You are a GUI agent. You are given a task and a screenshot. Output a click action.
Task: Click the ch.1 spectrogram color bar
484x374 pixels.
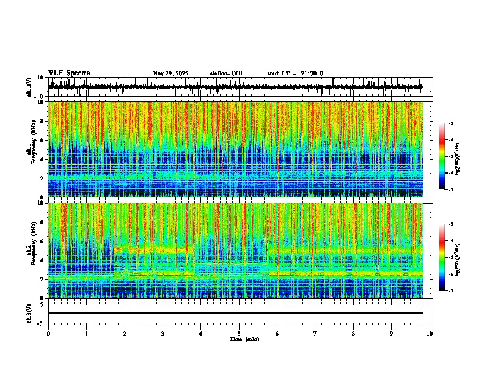point(442,156)
